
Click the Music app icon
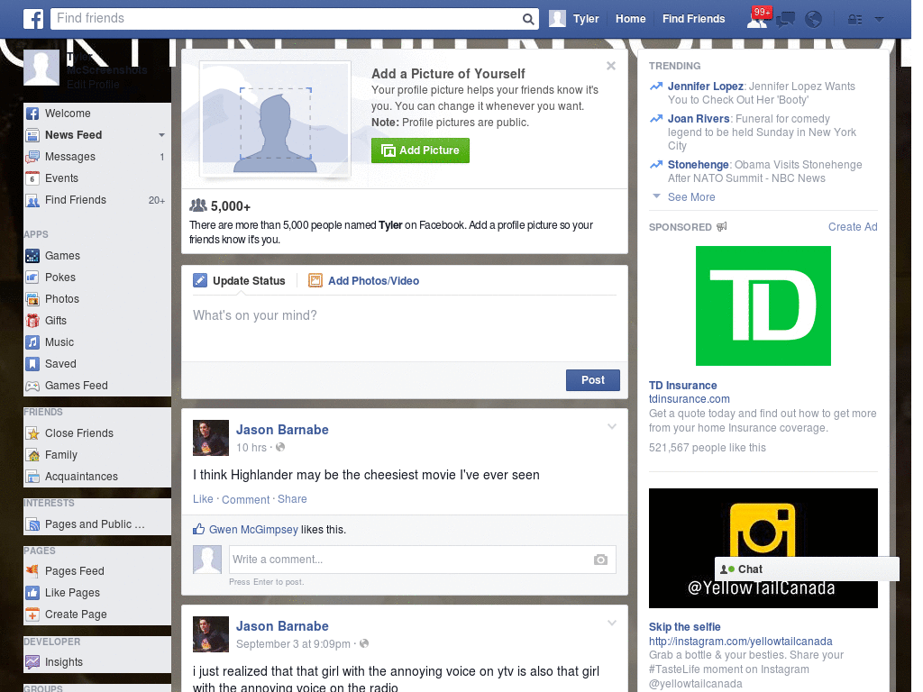click(33, 342)
